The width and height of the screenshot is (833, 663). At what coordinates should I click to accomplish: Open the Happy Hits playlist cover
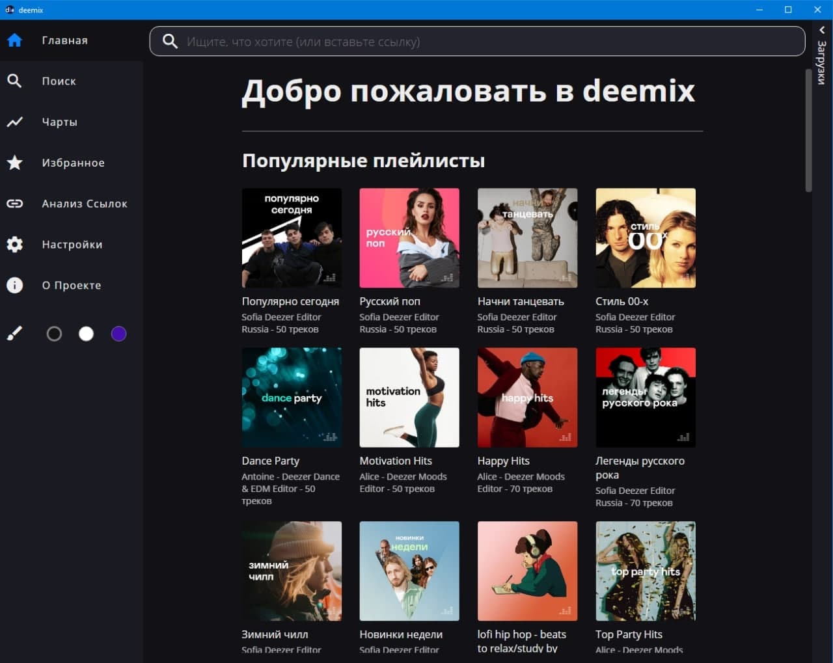[x=527, y=398]
